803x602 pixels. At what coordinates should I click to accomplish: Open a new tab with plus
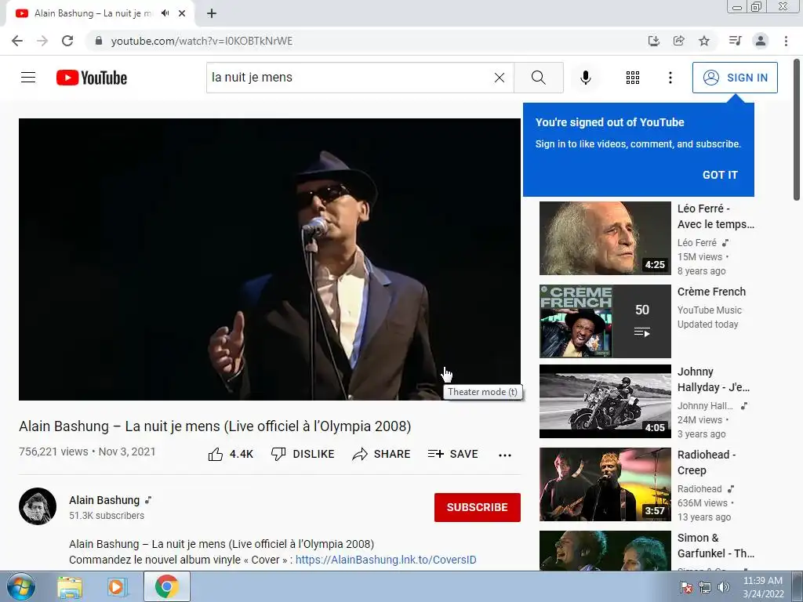pos(212,13)
